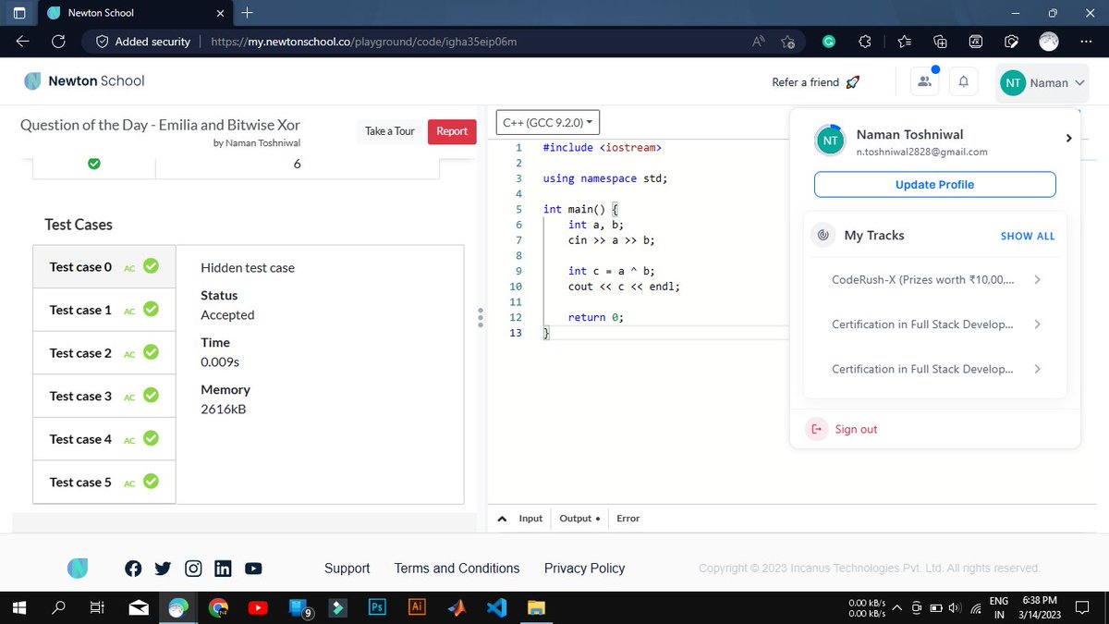Open browser settings three-dot menu

[x=1084, y=42]
